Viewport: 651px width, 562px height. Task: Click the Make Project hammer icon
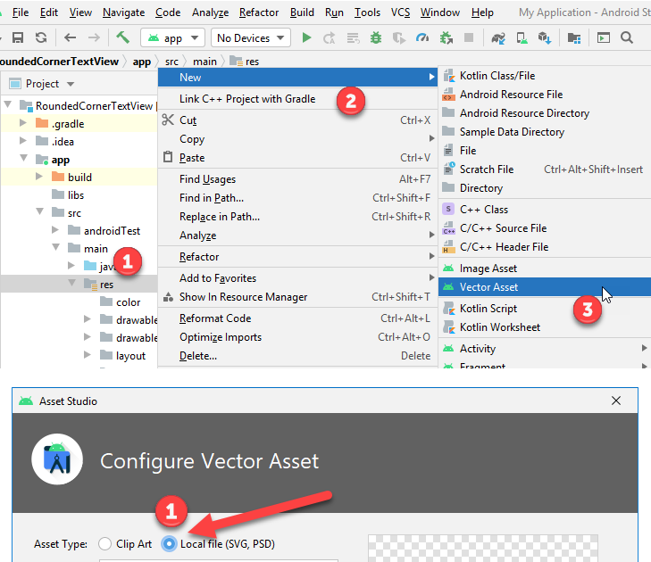[x=123, y=37]
